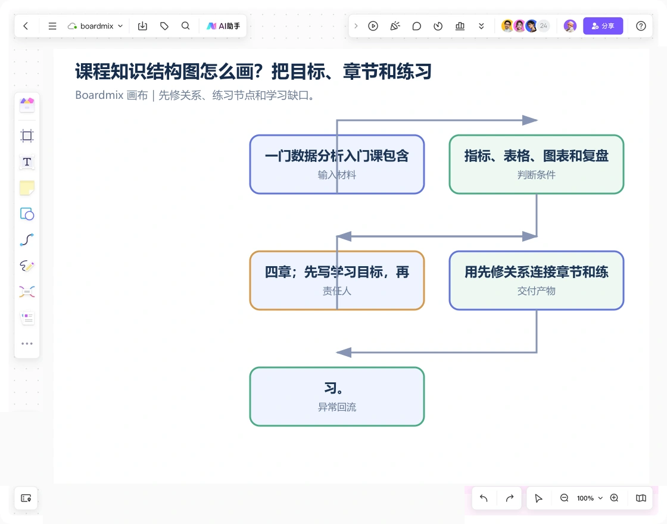Screen dimensions: 667x524
Task: Show the 24 additional collaborators
Action: click(544, 26)
